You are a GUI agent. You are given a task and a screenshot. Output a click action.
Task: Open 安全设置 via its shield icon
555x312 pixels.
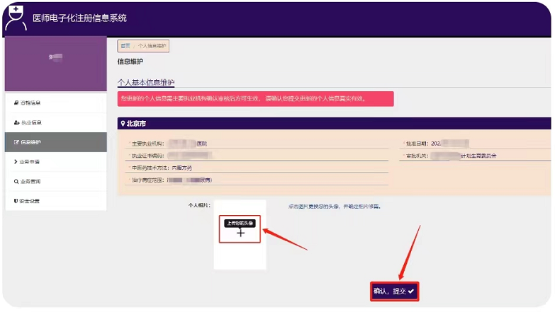pyautogui.click(x=16, y=202)
